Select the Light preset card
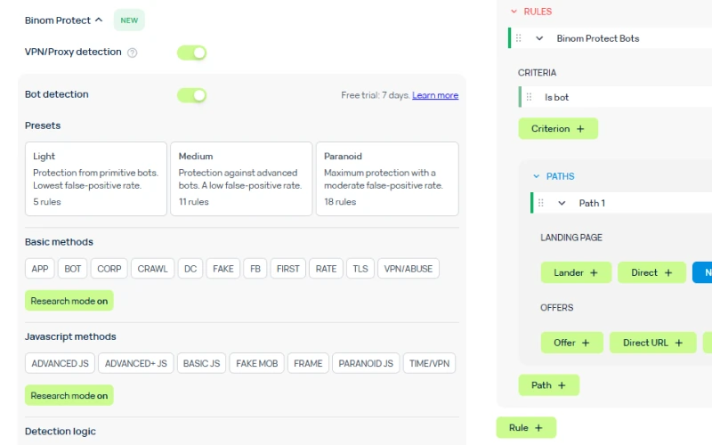 (96, 179)
